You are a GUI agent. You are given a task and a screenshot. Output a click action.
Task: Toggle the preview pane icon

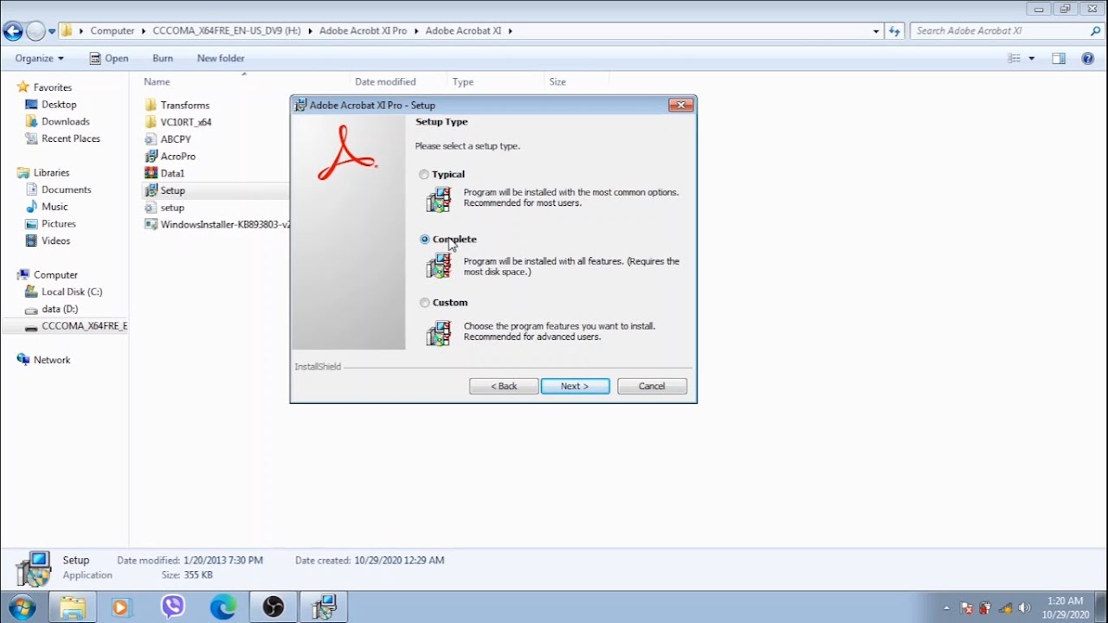pyautogui.click(x=1058, y=58)
